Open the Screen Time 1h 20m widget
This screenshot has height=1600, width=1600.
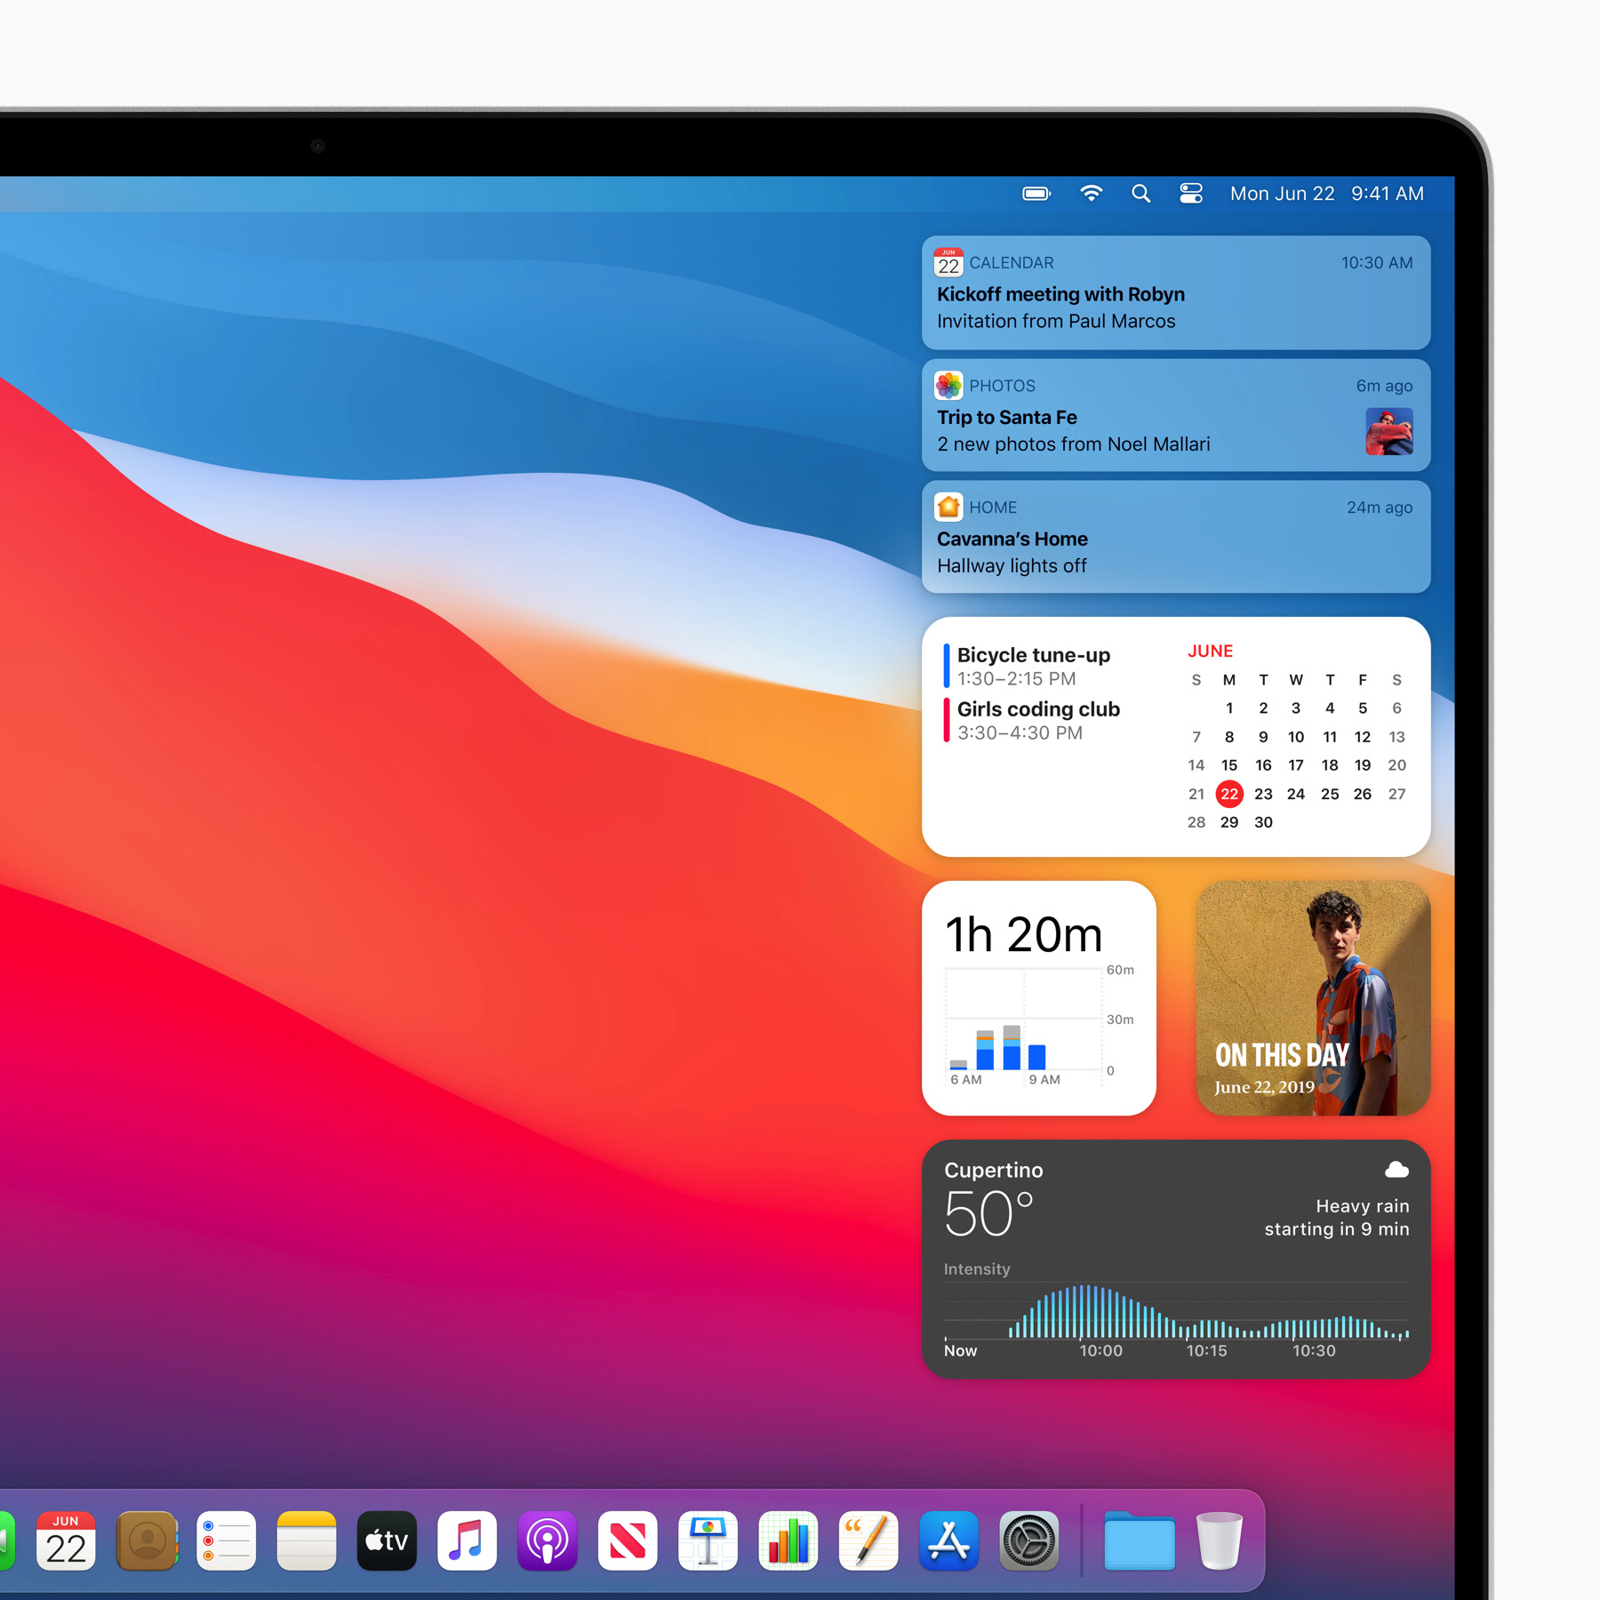[1039, 998]
